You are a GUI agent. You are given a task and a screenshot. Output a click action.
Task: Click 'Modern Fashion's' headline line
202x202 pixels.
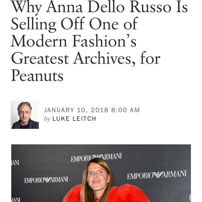point(74,41)
